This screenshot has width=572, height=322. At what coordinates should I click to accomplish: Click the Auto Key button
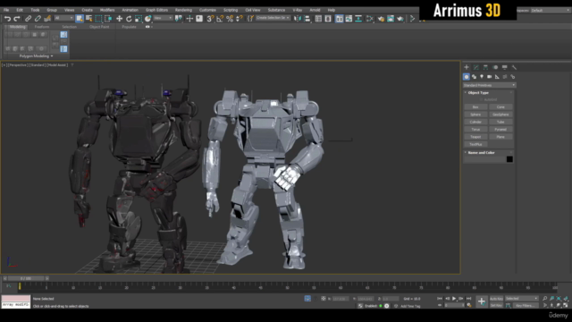[496, 299]
